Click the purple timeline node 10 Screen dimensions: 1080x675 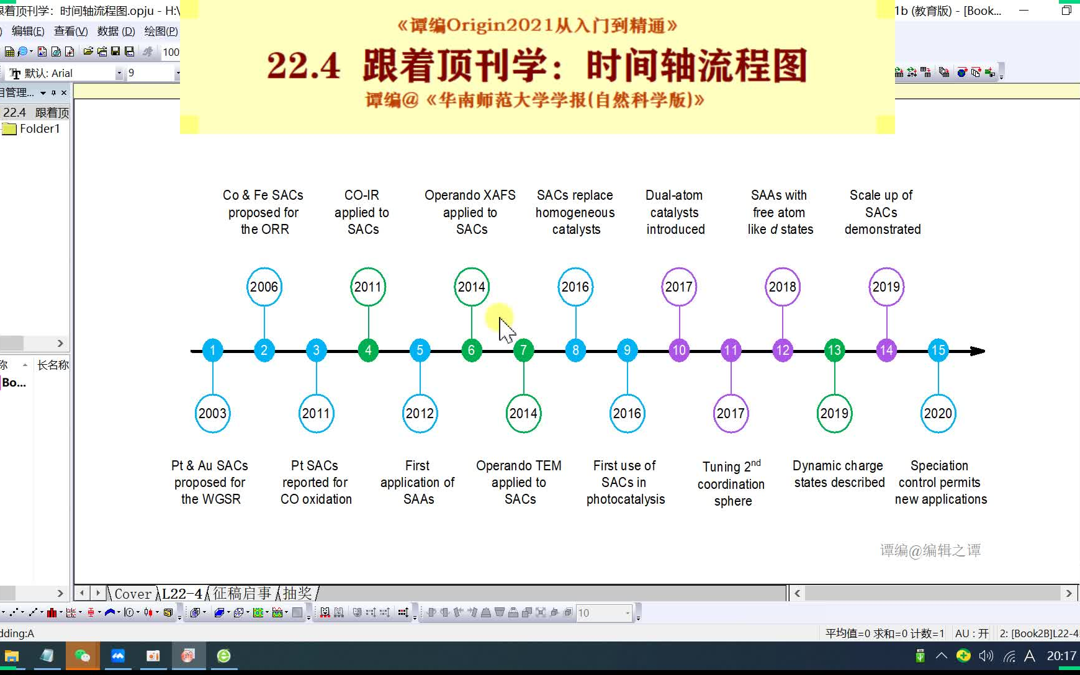pyautogui.click(x=679, y=351)
